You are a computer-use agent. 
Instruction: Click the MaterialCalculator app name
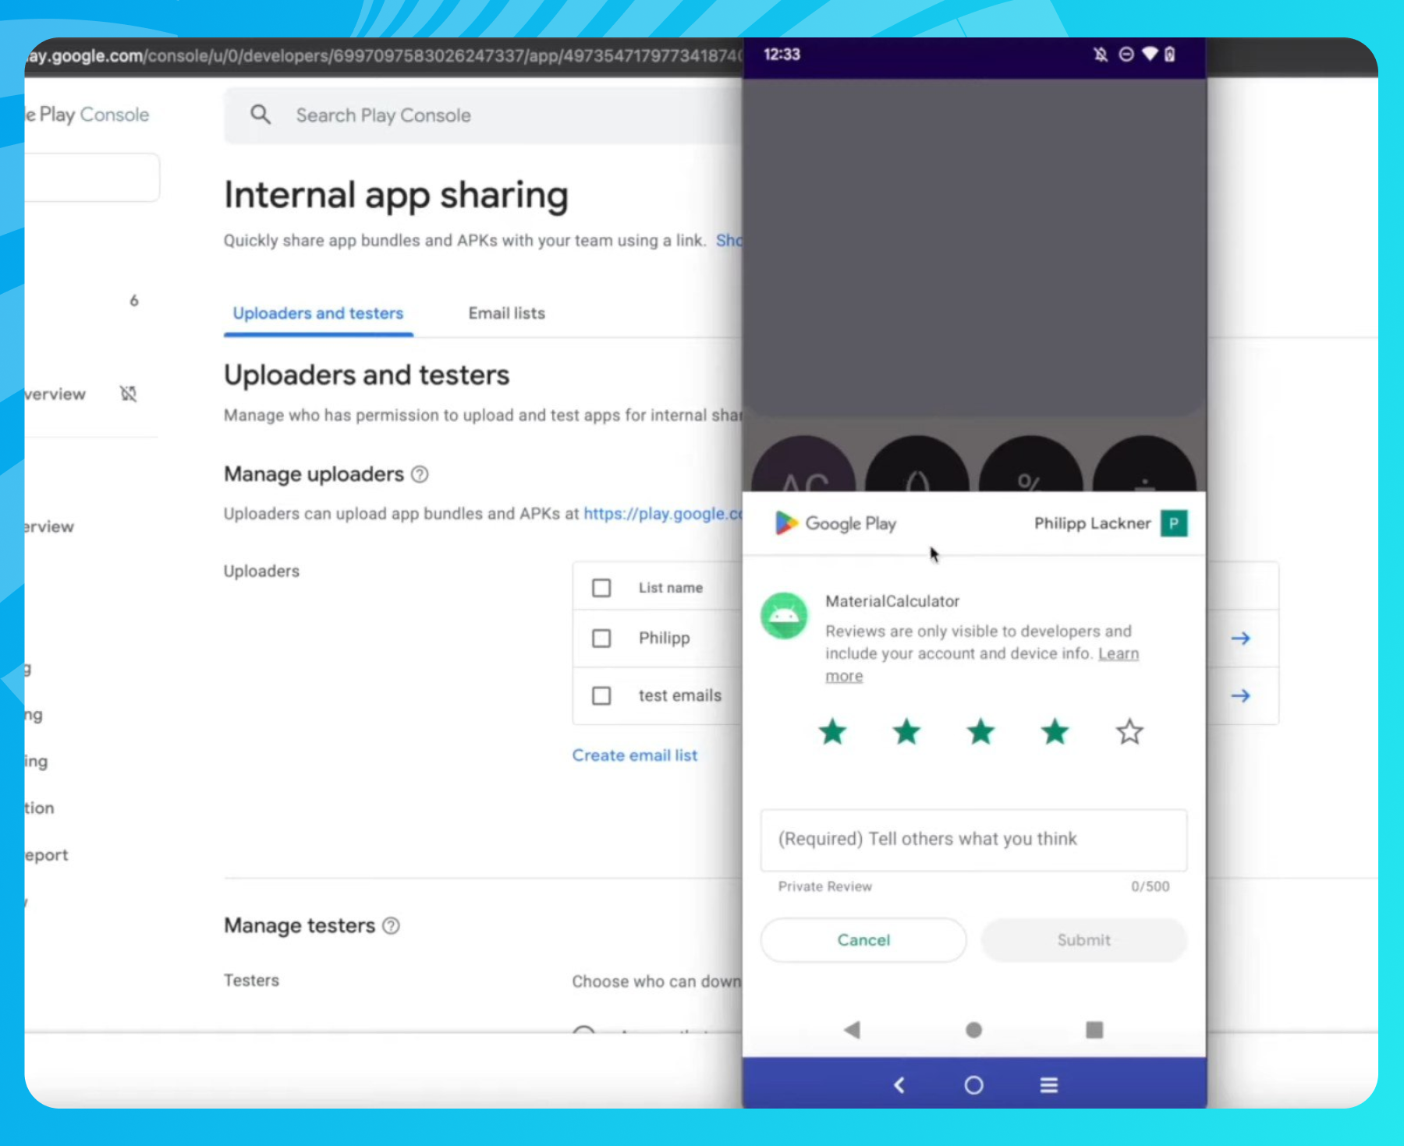point(892,601)
